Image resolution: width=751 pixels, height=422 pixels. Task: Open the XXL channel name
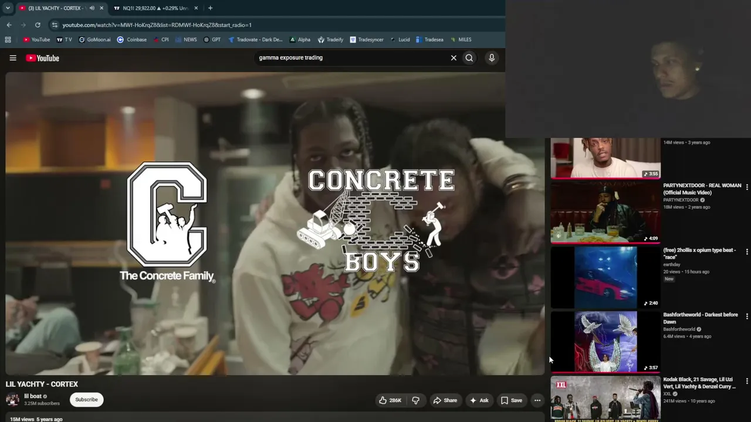(x=667, y=394)
